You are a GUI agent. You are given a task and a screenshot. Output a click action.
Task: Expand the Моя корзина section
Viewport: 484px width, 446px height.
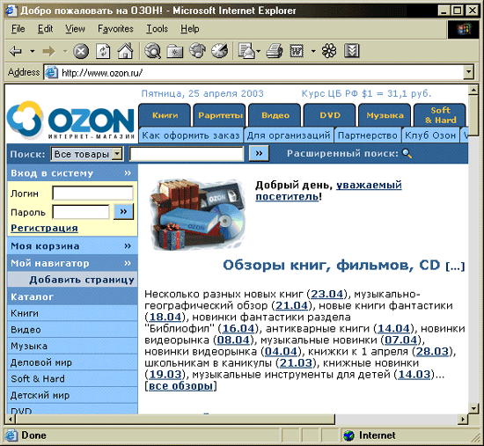(128, 246)
